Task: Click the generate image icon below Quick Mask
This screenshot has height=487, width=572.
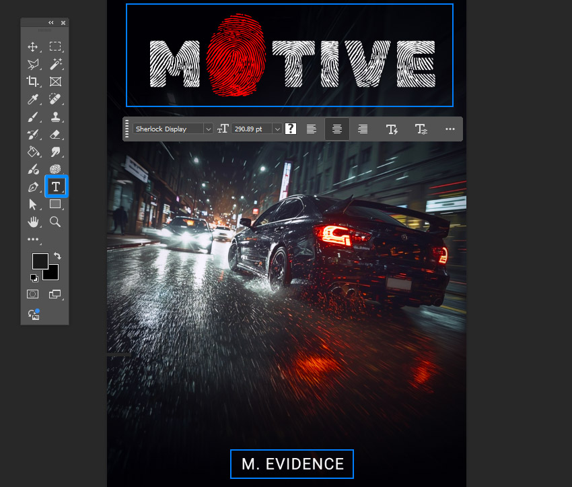Action: [34, 315]
